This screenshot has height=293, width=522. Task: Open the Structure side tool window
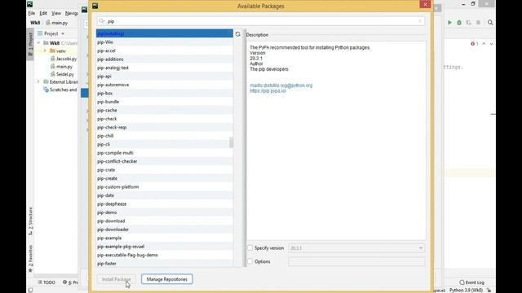pos(31,221)
